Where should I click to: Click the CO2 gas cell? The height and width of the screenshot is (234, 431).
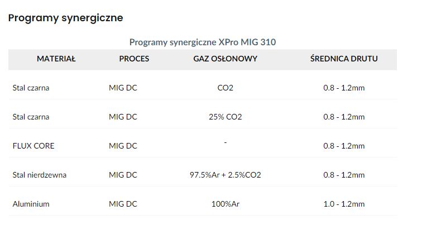[x=225, y=88]
